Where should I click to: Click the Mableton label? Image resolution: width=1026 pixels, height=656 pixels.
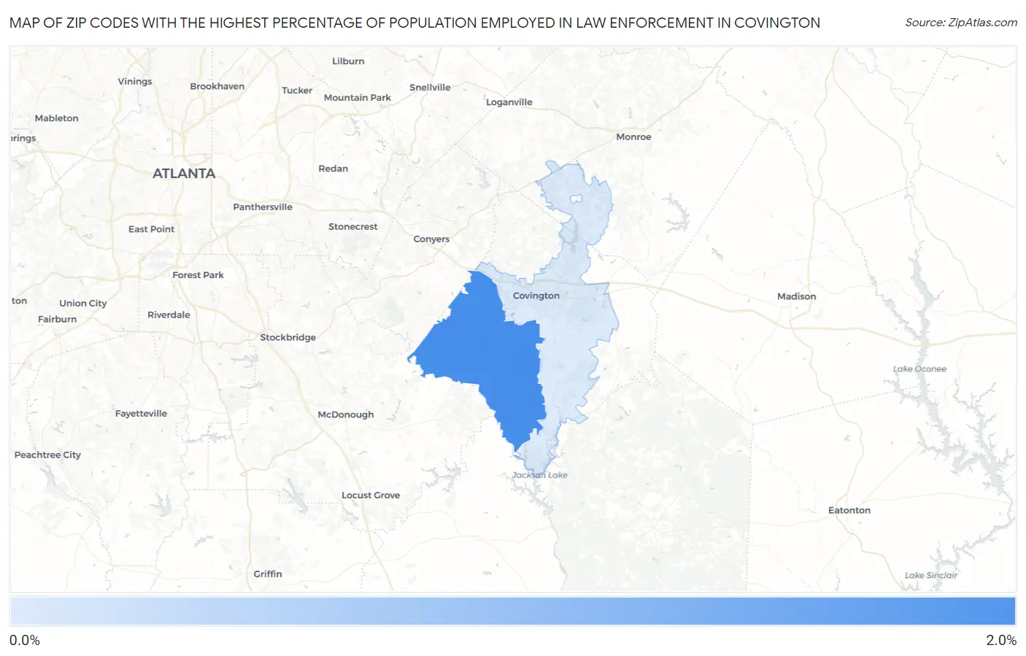click(x=56, y=118)
